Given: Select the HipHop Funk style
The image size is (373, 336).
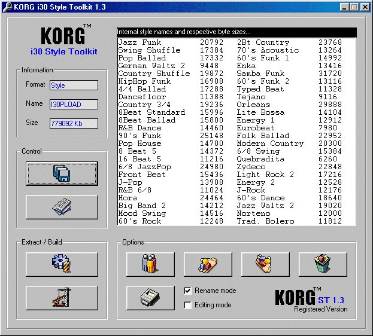Looking at the screenshot, I should tap(144, 81).
